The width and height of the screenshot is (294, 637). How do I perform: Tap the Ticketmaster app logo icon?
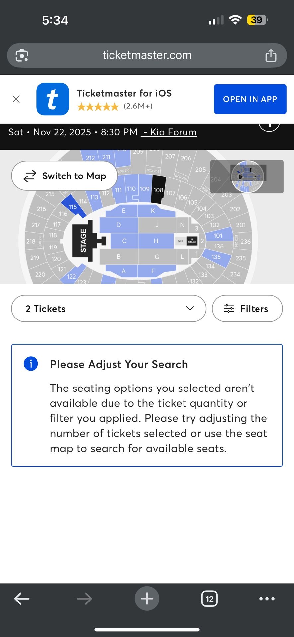53,99
